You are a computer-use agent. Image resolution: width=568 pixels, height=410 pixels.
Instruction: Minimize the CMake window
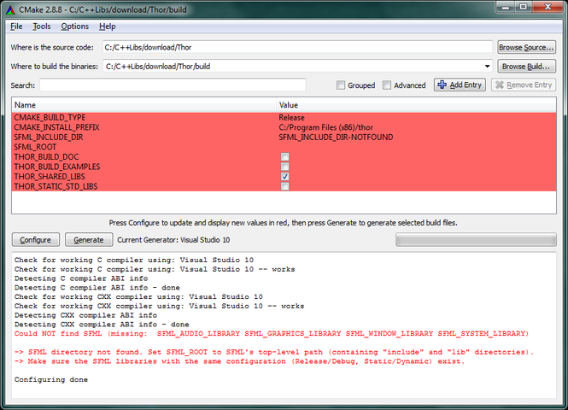tap(506, 7)
